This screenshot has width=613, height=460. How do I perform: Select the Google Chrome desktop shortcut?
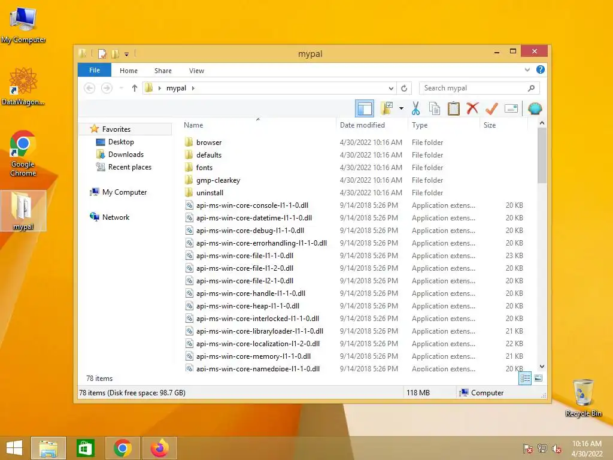(23, 153)
